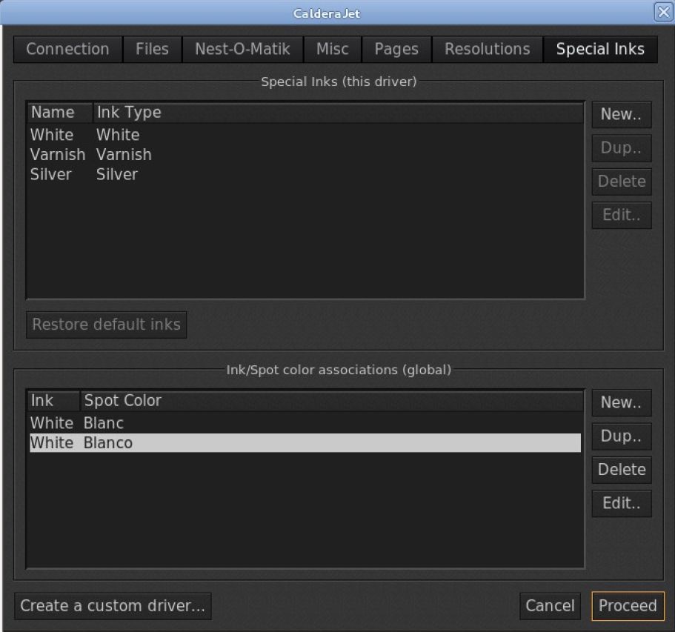Close the CalderaJet window

pyautogui.click(x=663, y=12)
